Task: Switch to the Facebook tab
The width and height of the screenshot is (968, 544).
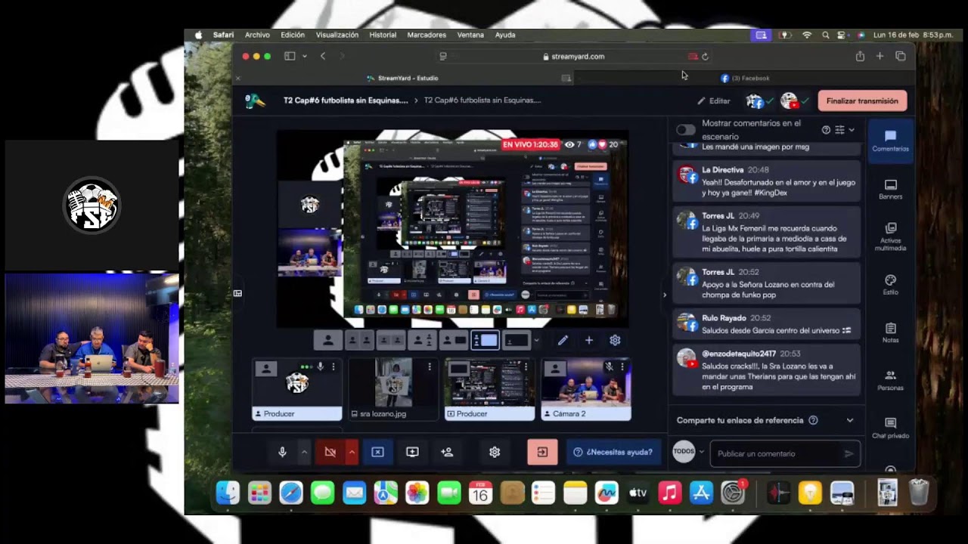Action: [745, 78]
